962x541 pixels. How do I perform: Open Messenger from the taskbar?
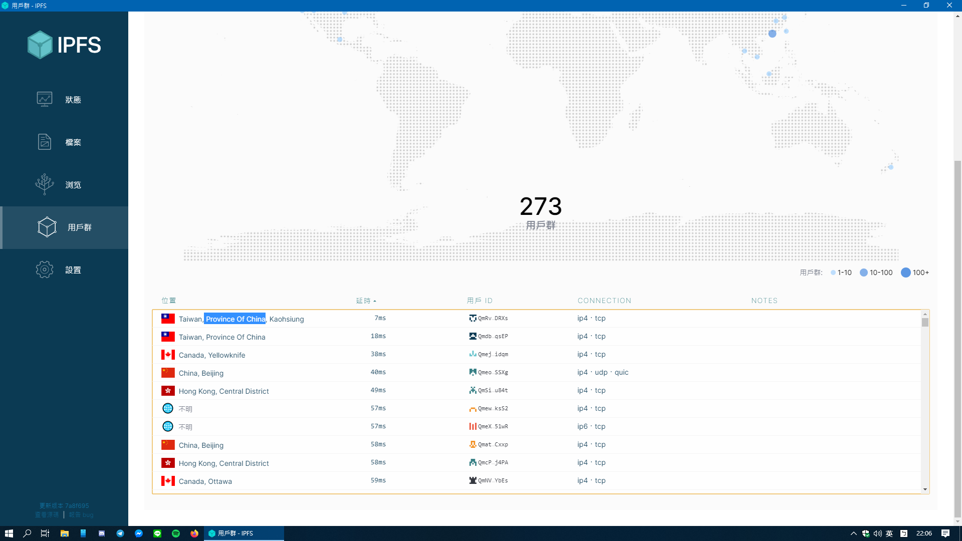click(x=139, y=533)
